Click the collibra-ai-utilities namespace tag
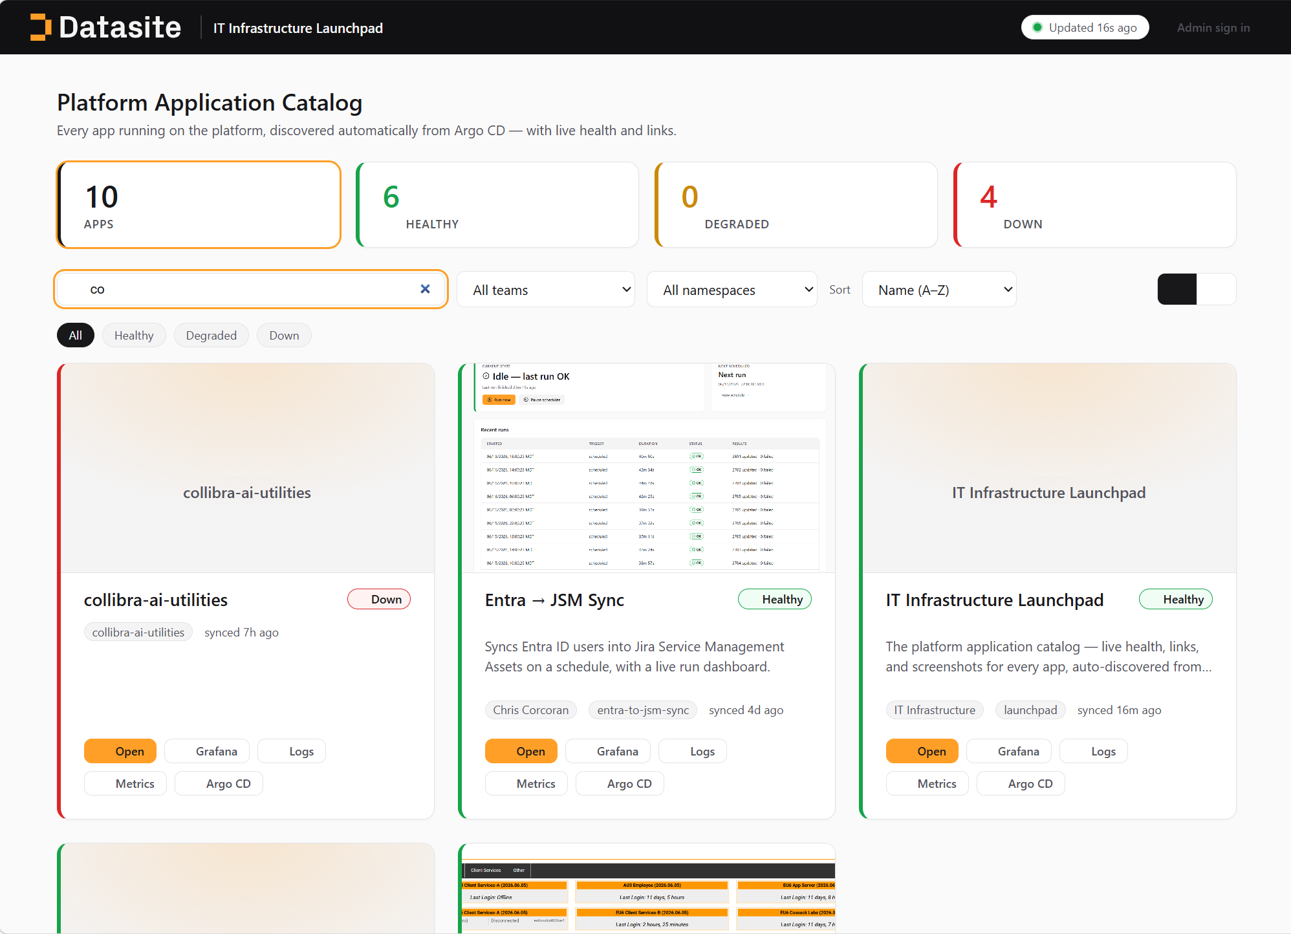This screenshot has width=1291, height=934. click(138, 632)
